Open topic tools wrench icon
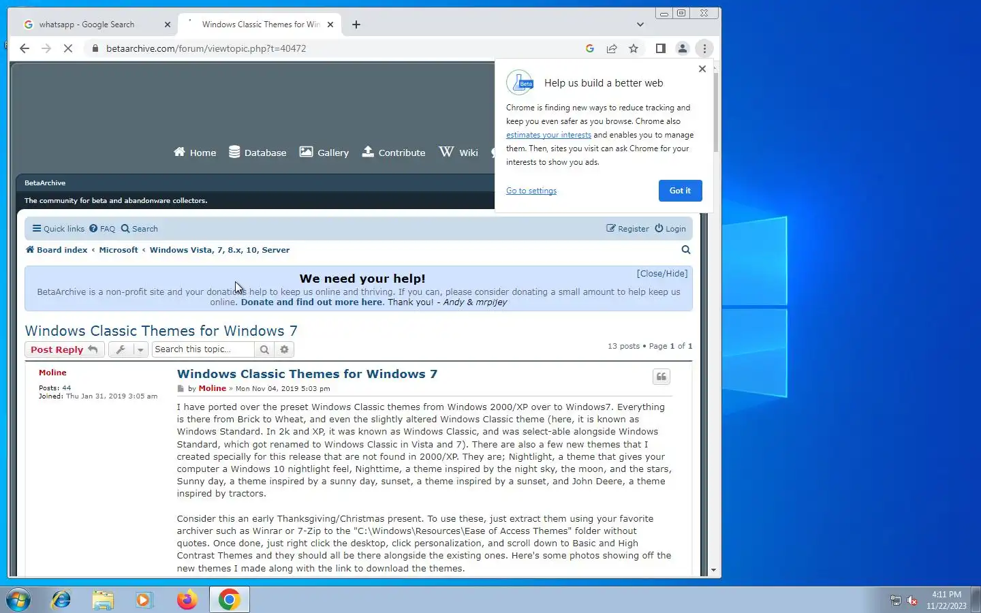The height and width of the screenshot is (613, 981). pyautogui.click(x=121, y=349)
